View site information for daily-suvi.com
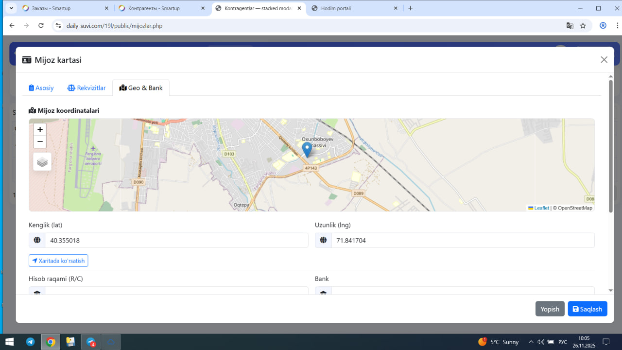 [58, 26]
